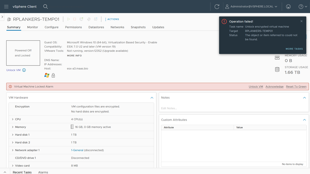Open the feedback smiley icon
Image resolution: width=310 pixels, height=174 pixels.
pos(288,6)
